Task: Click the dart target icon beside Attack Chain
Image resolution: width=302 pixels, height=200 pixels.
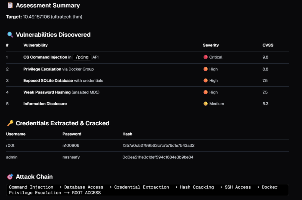Action: click(x=10, y=177)
